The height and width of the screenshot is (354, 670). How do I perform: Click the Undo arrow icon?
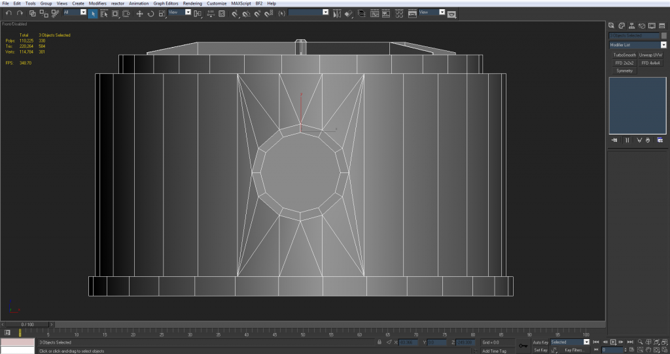click(x=9, y=13)
